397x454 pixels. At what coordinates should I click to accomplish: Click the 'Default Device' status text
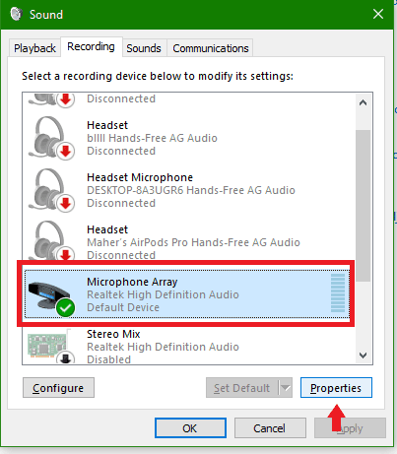[123, 307]
